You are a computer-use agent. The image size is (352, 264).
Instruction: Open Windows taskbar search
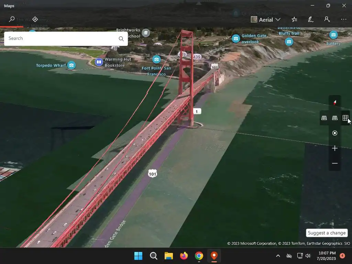(x=154, y=256)
